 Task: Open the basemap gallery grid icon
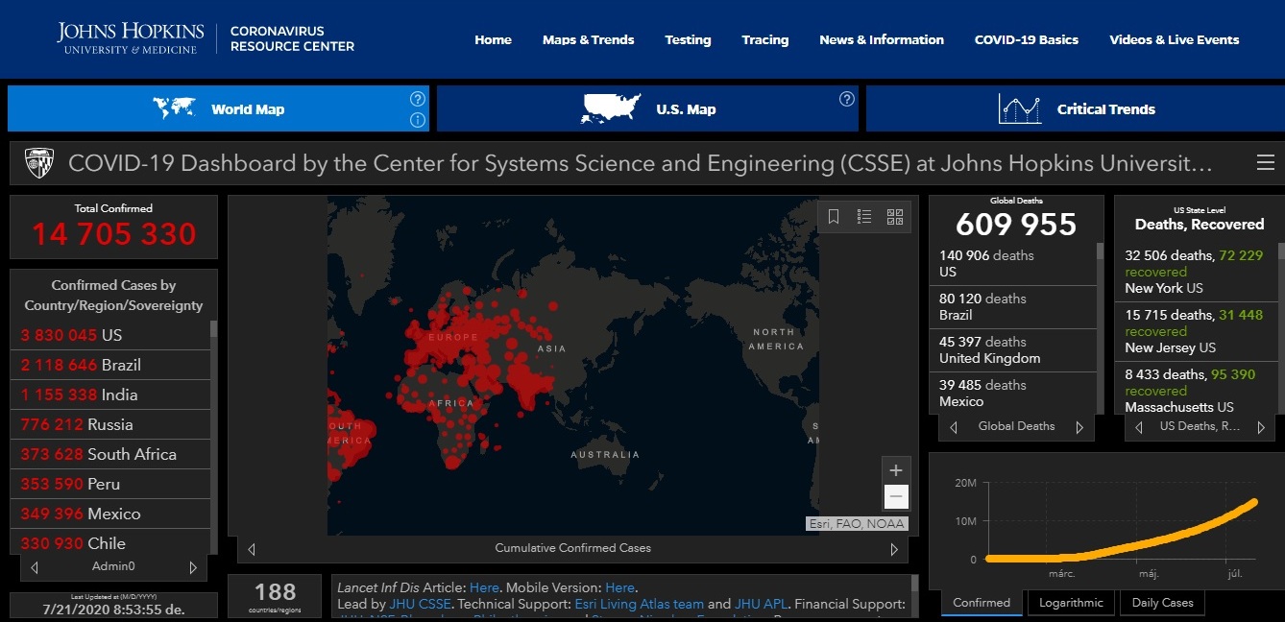[895, 217]
